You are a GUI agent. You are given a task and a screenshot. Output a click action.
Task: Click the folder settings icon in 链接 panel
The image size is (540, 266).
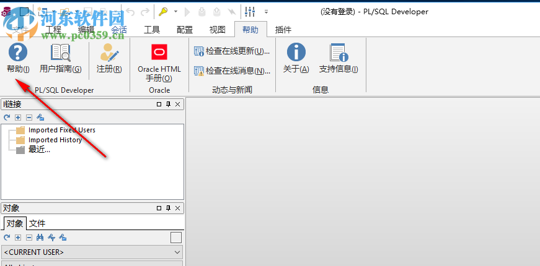40,118
